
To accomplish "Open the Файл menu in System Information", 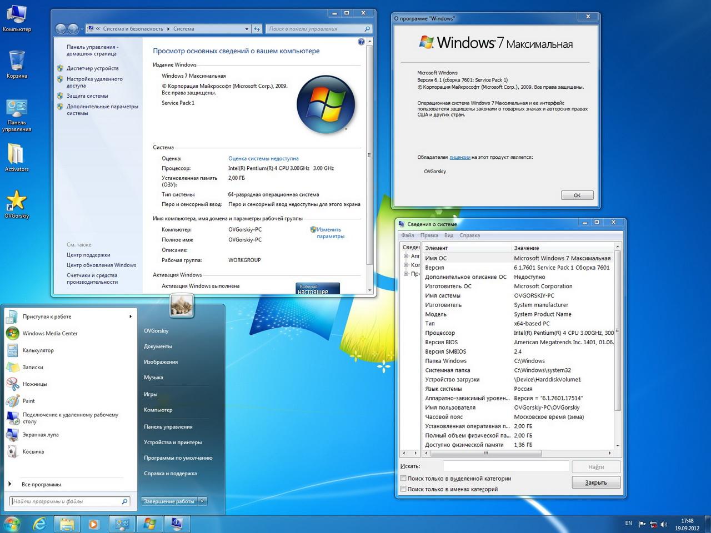I will point(408,235).
